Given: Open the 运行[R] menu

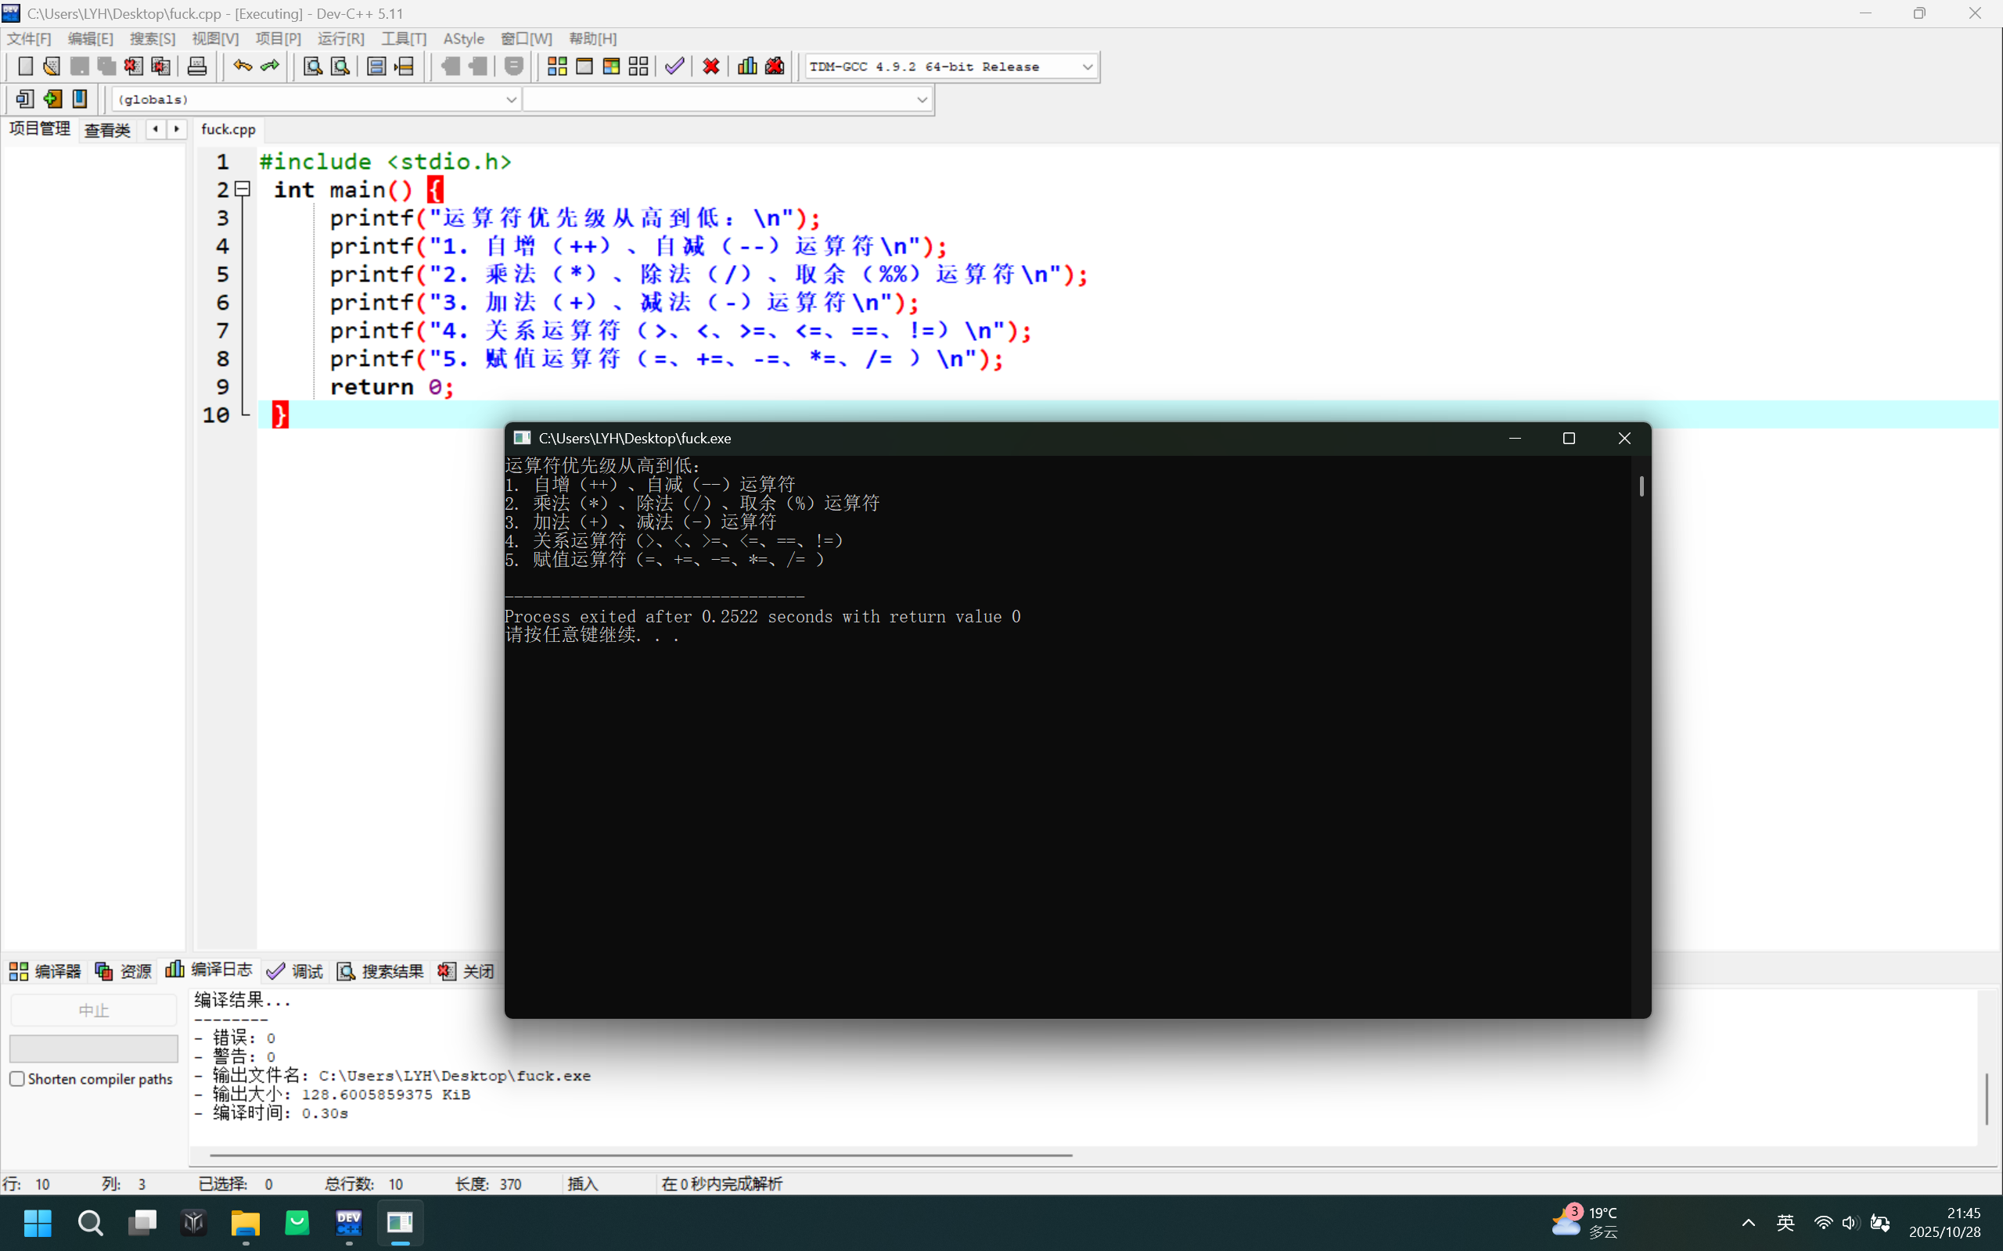Looking at the screenshot, I should [x=340, y=39].
